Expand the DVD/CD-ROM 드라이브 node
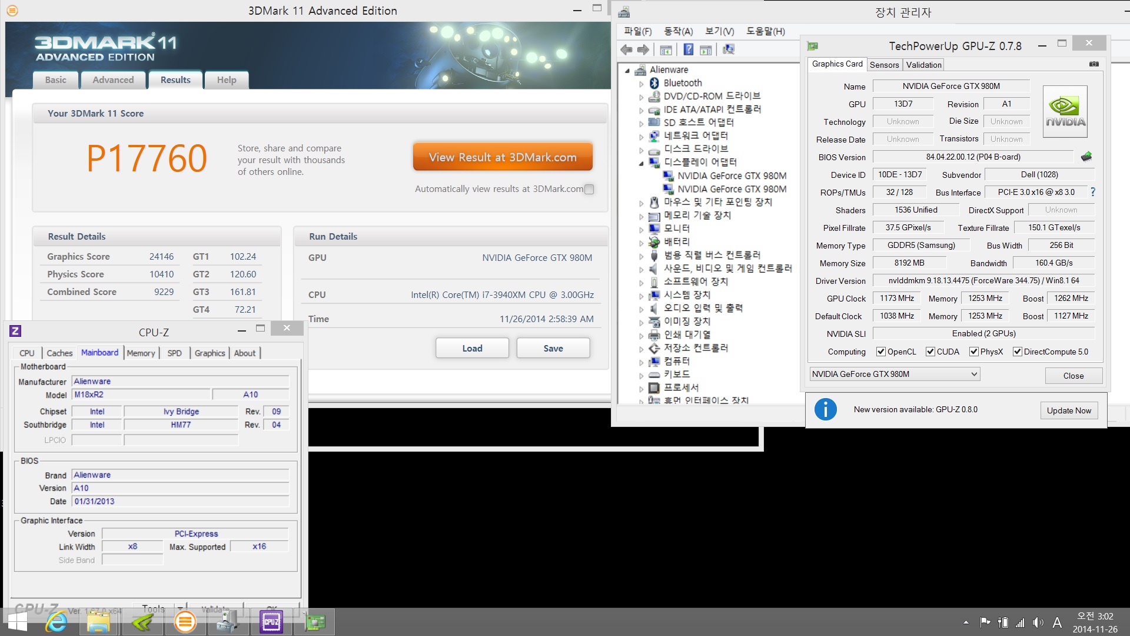 (x=642, y=97)
